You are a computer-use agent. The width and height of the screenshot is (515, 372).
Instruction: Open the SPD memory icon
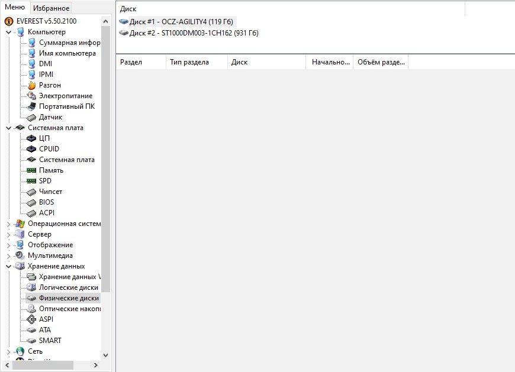[31, 181]
